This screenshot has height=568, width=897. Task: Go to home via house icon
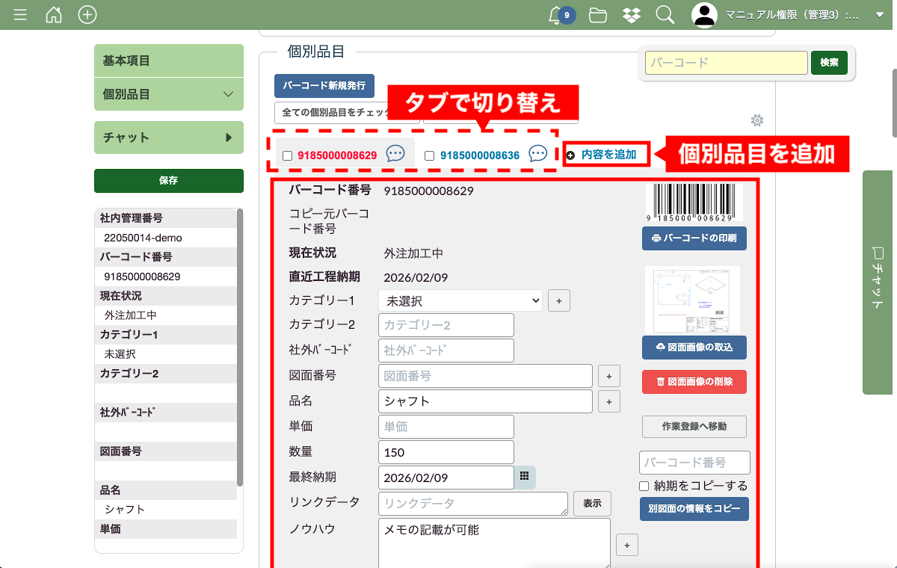[x=54, y=15]
